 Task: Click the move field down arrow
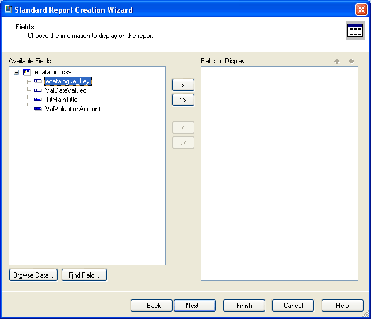(351, 61)
